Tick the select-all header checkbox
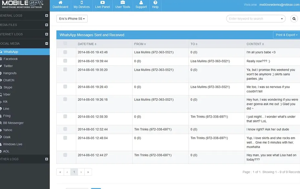The height and width of the screenshot is (189, 300). (x=65, y=43)
